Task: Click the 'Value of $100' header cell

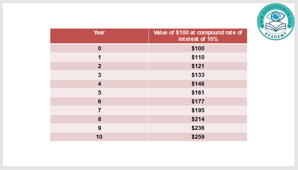Action: 198,36
